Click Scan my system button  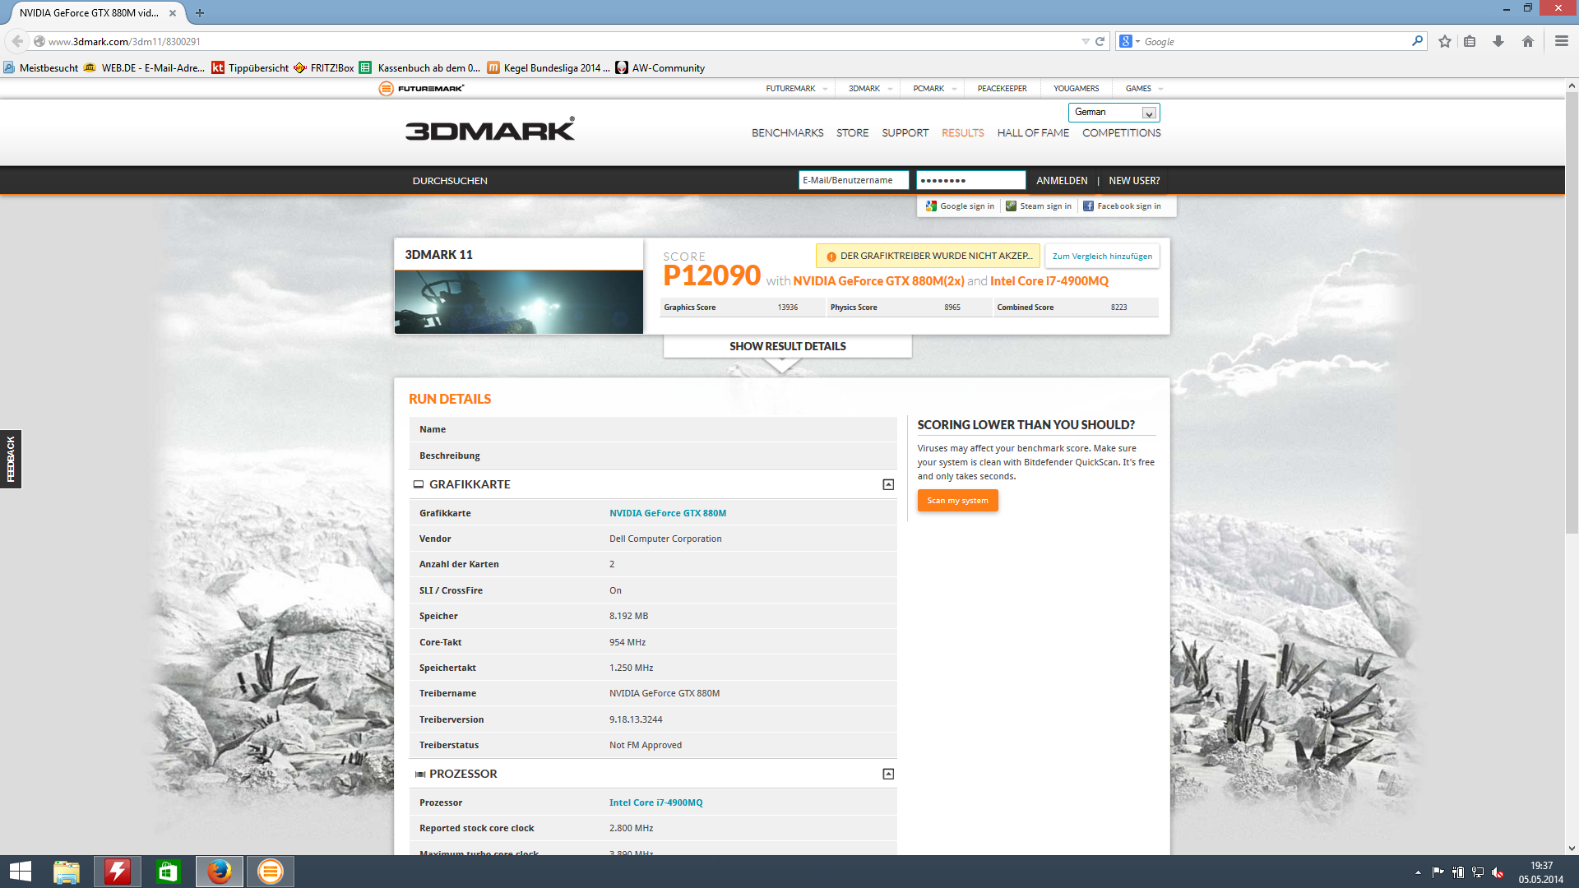pyautogui.click(x=957, y=501)
